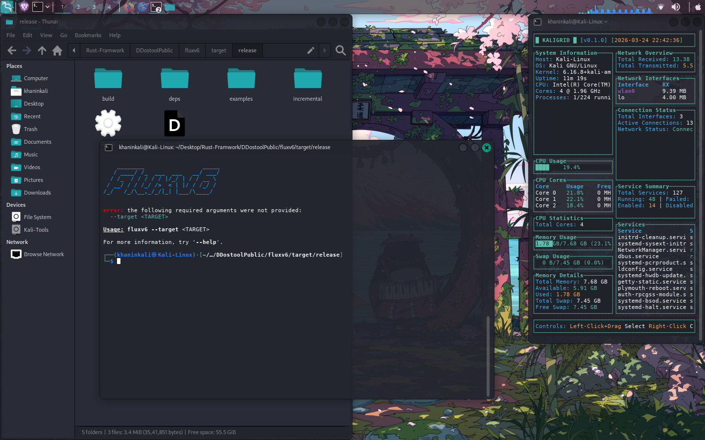Open the Help menu in Thunar
This screenshot has height=440, width=705.
(x=115, y=35)
